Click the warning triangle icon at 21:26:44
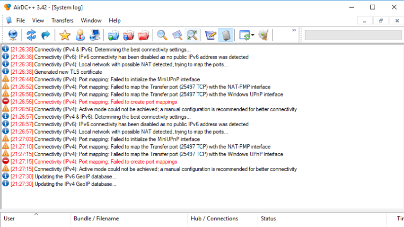The width and height of the screenshot is (404, 227). (6, 79)
